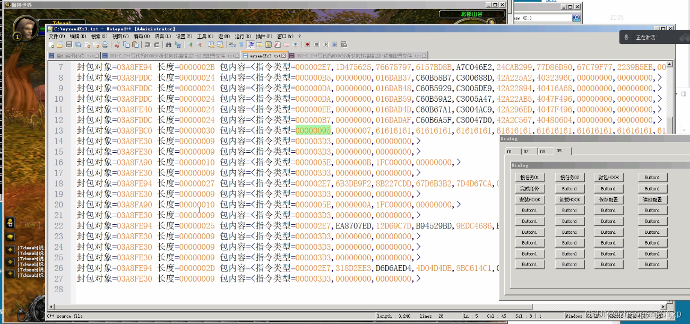Open the 视图(V) menu
The width and height of the screenshot is (690, 324).
[x=120, y=36]
